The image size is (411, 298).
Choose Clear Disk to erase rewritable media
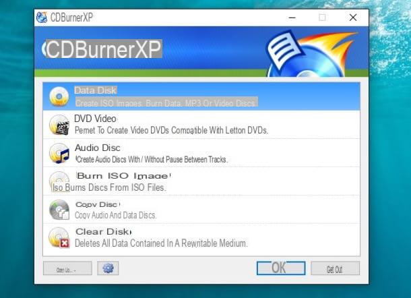point(98,232)
